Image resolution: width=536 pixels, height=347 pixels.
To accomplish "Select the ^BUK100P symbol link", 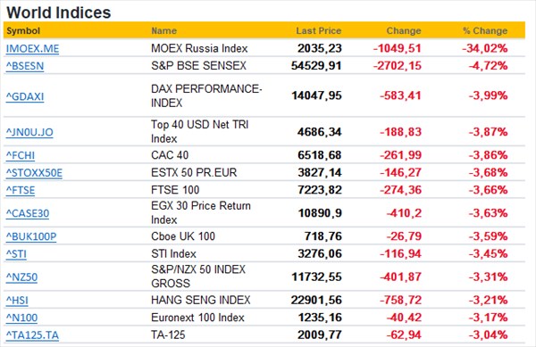I will tap(31, 236).
